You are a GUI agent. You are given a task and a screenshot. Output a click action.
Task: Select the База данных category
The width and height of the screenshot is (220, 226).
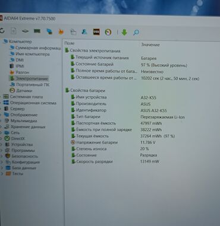[21, 168]
